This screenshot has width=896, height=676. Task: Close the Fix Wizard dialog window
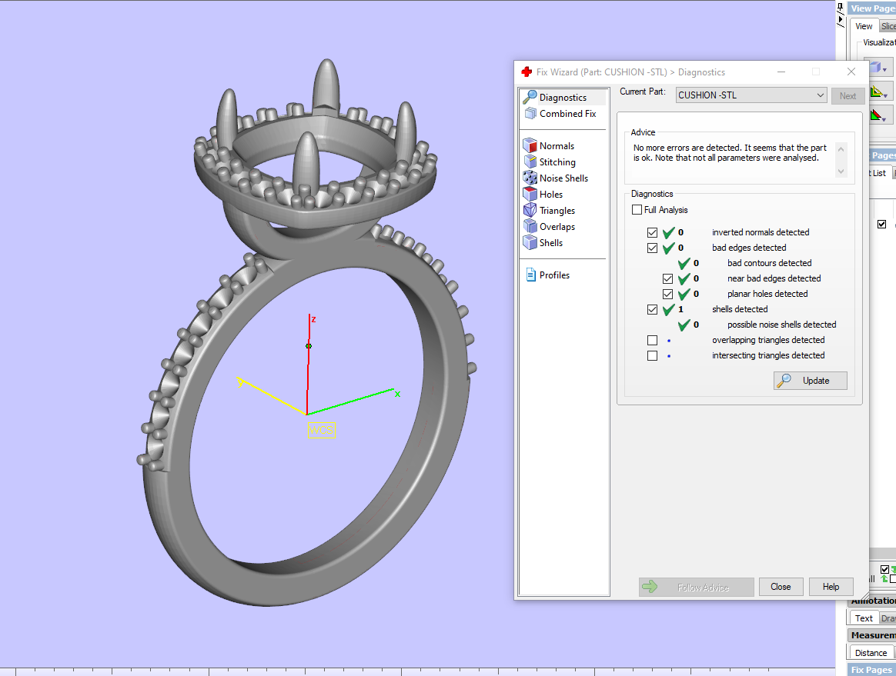[851, 72]
